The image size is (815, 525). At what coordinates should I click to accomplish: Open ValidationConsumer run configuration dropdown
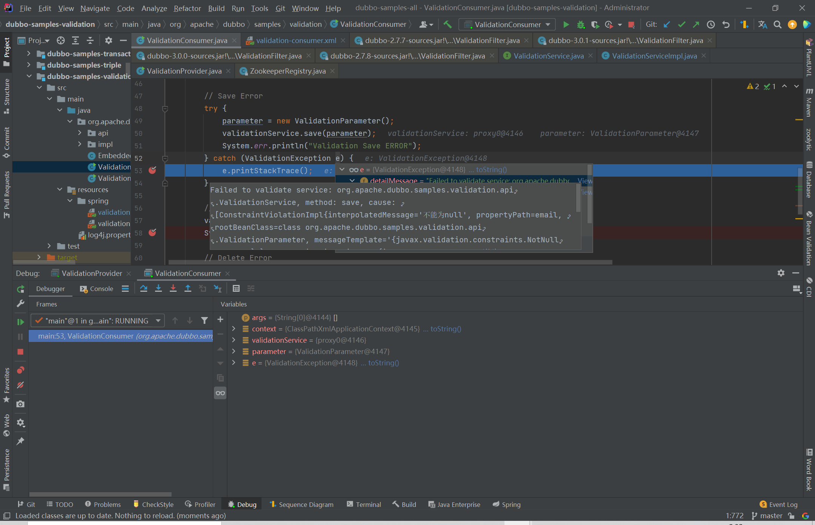pos(507,25)
